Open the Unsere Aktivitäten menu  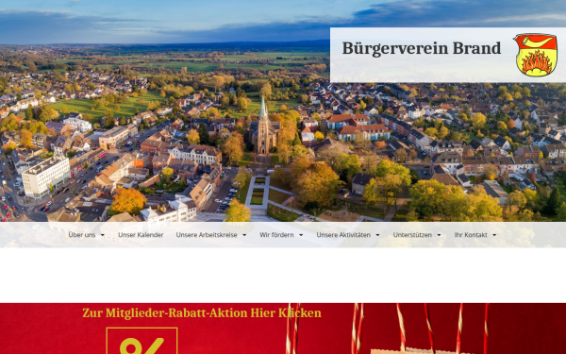pyautogui.click(x=343, y=235)
